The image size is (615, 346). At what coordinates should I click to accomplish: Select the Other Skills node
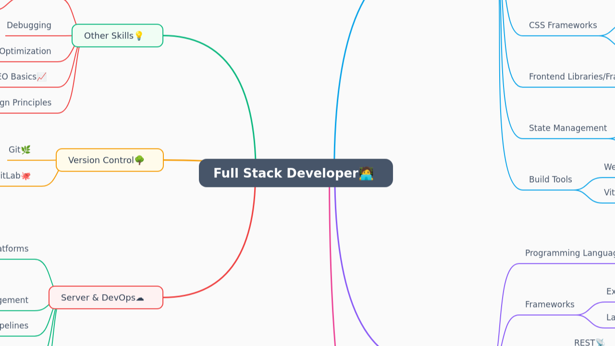[x=118, y=36]
